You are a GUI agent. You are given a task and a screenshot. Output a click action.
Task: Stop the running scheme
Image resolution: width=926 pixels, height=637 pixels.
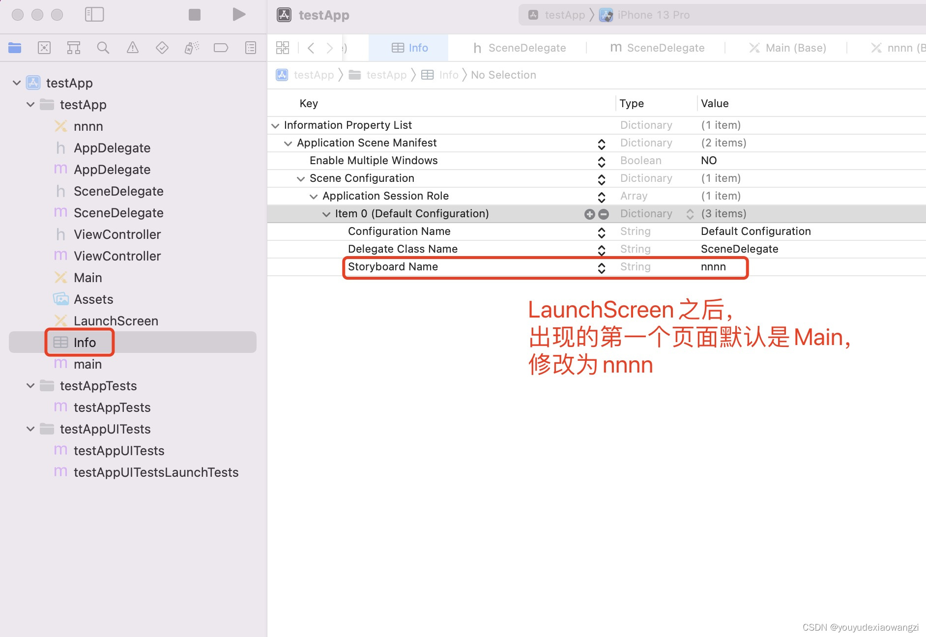195,15
